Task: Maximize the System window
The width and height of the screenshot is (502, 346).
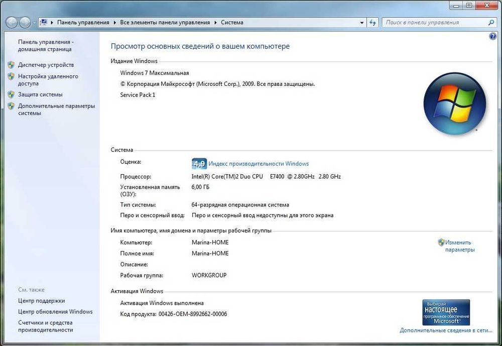Action: point(469,6)
